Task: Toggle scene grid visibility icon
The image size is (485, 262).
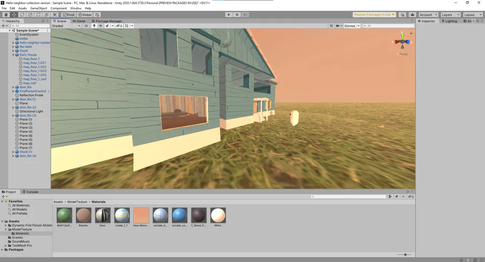Action: (x=127, y=26)
